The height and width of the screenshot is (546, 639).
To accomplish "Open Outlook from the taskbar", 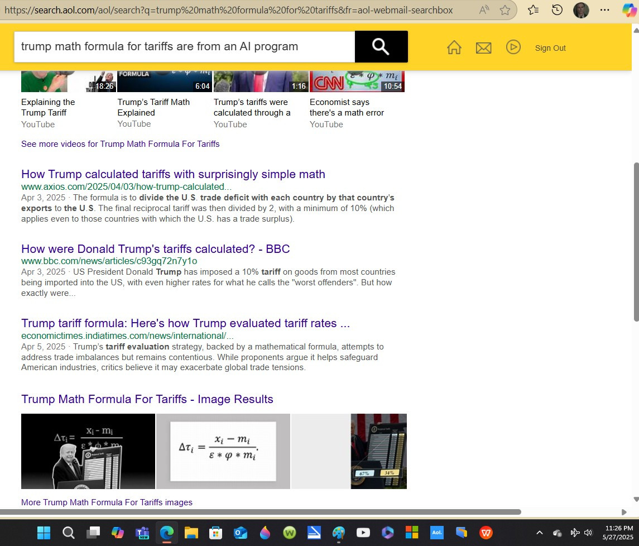I will (x=241, y=533).
